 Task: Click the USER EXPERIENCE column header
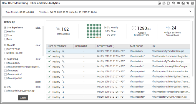click(x=60, y=46)
